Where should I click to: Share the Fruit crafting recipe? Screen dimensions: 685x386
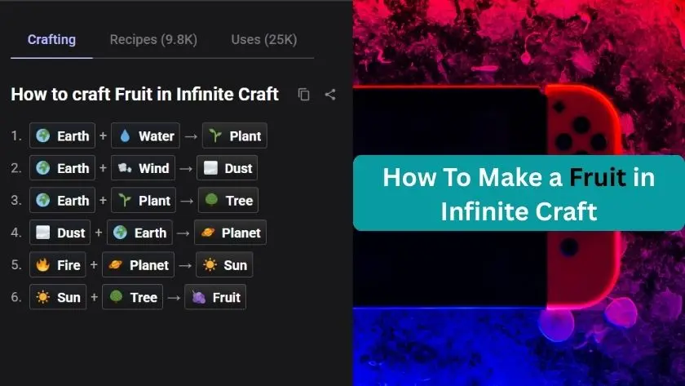point(330,95)
